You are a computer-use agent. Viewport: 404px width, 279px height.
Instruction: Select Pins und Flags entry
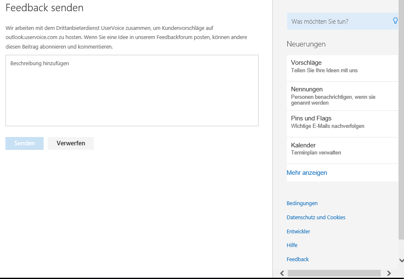click(343, 124)
